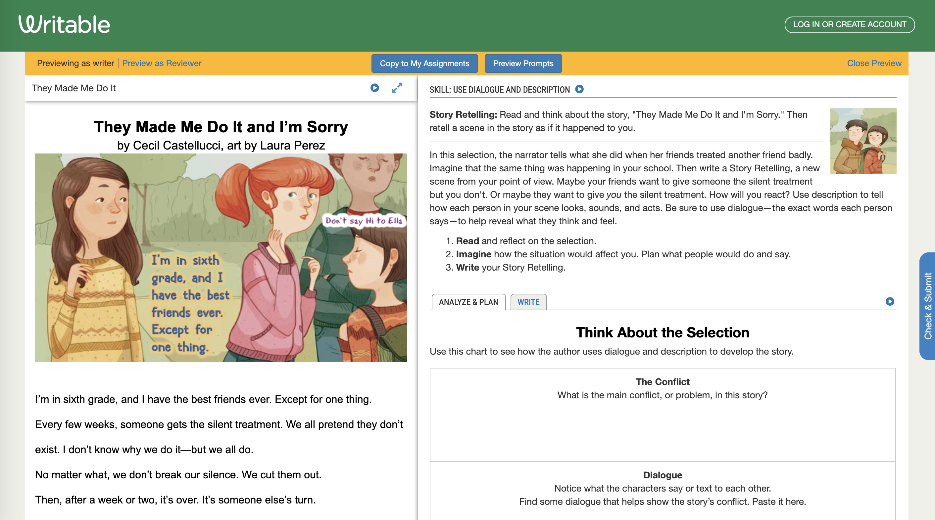Click the story heading They Made Me Do It and I'm Sorry
Screen dimensions: 935x520
click(221, 127)
